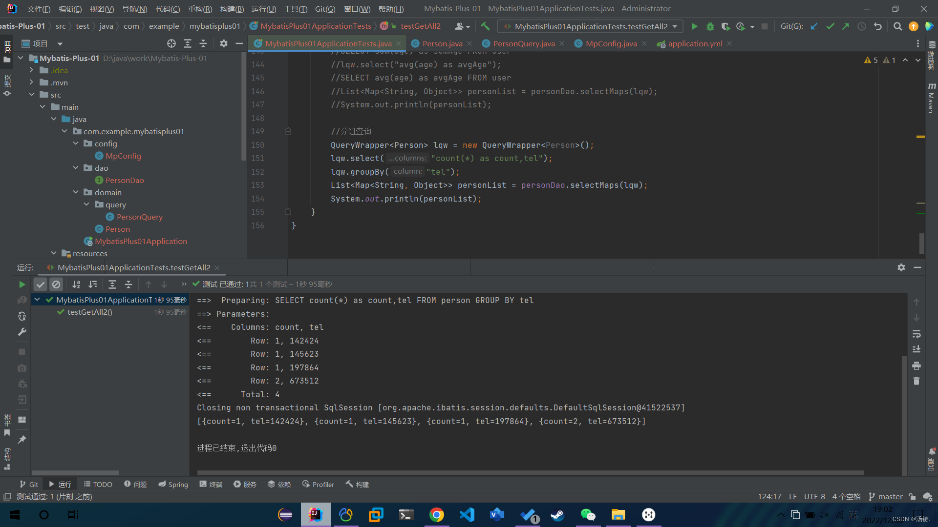
Task: Switch to the Person.java editor tab
Action: pos(442,43)
